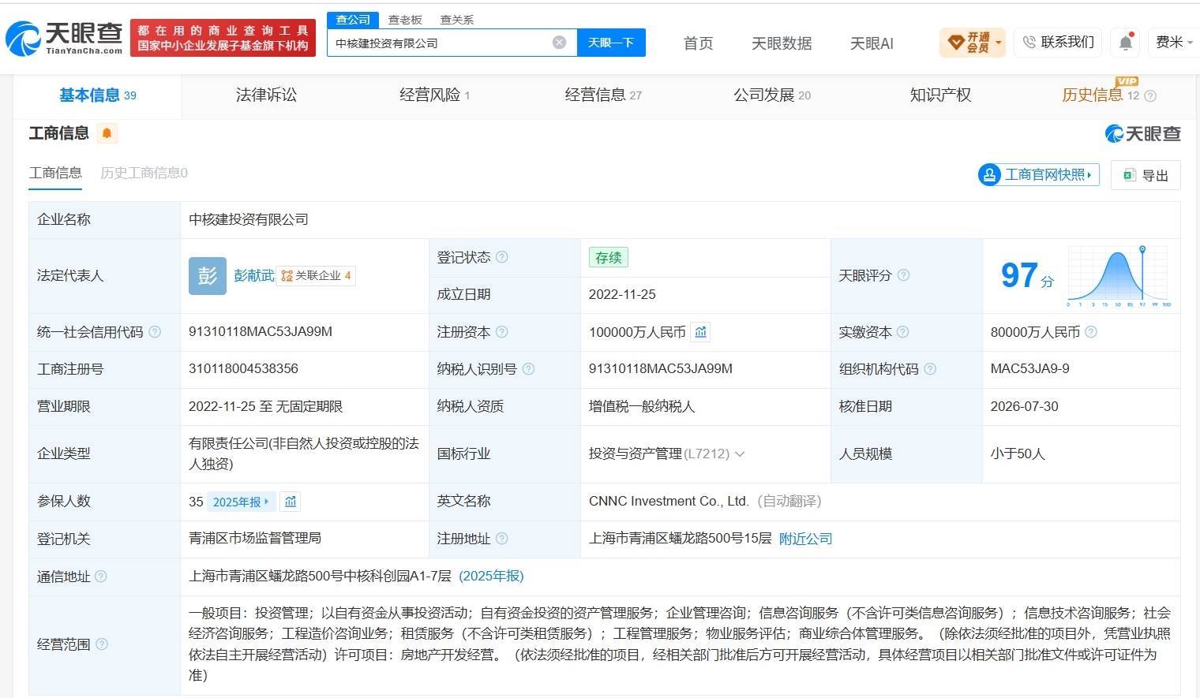
Task: Click the help icon next to 天眼评分
Action: pyautogui.click(x=903, y=275)
